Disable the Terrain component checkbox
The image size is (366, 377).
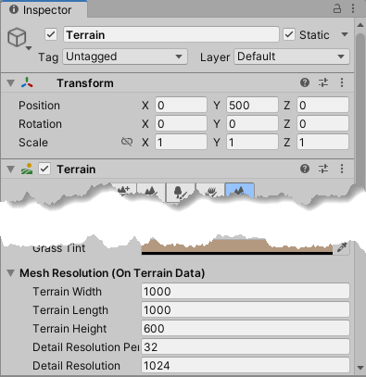click(x=44, y=169)
